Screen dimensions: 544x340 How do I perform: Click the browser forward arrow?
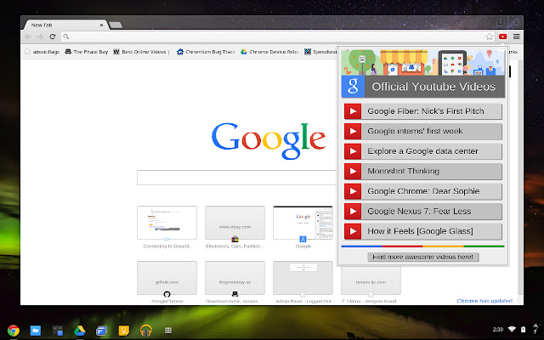pos(40,37)
